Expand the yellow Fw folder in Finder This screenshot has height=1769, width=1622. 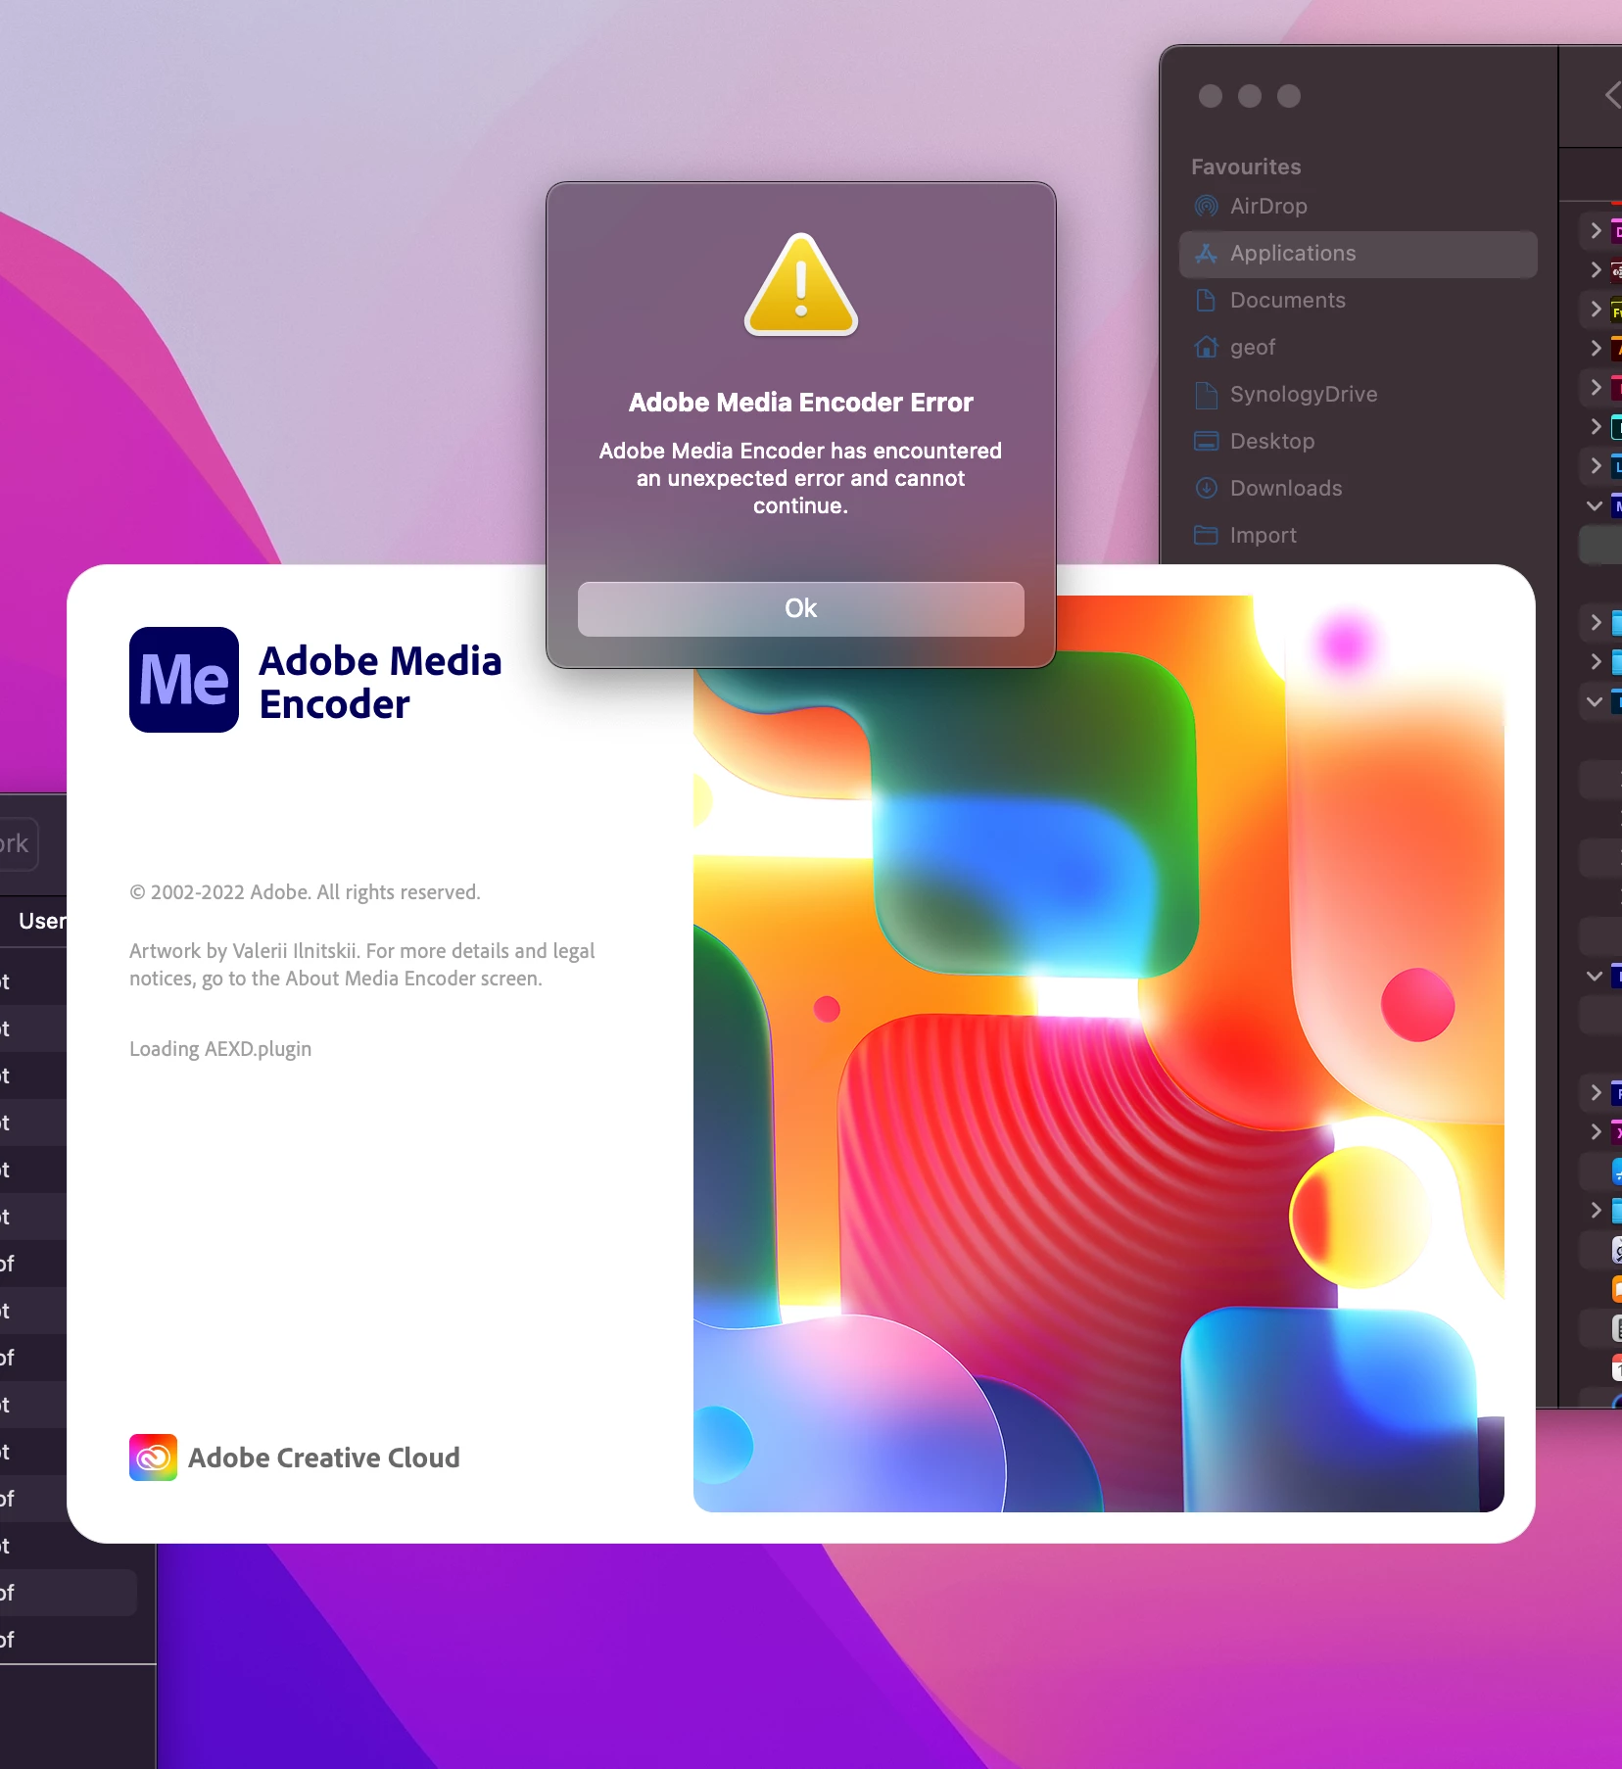1596,310
